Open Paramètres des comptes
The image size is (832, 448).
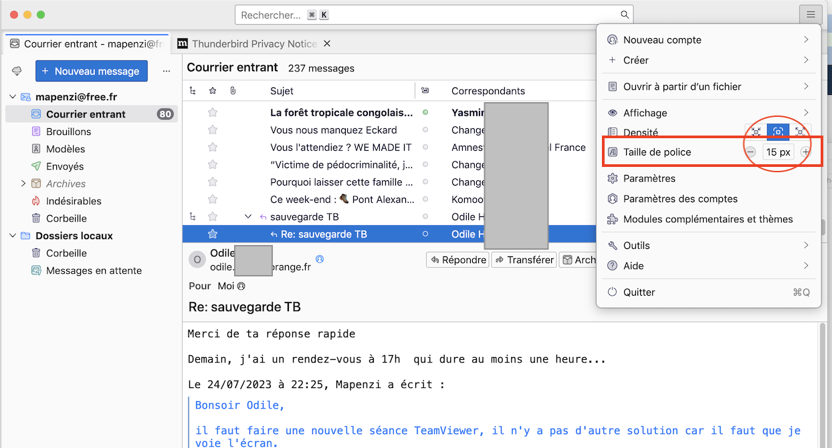708,199
